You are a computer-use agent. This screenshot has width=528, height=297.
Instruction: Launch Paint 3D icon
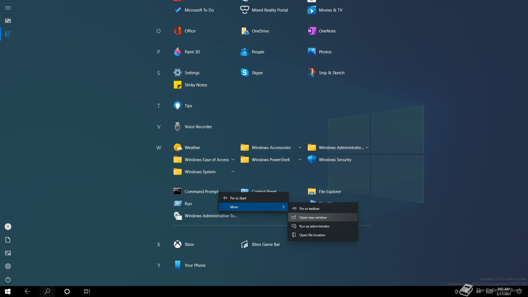(177, 52)
